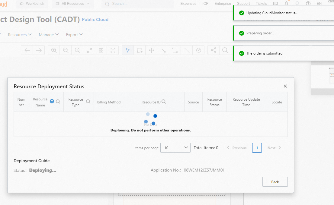Open the Support menu

[x=243, y=4]
